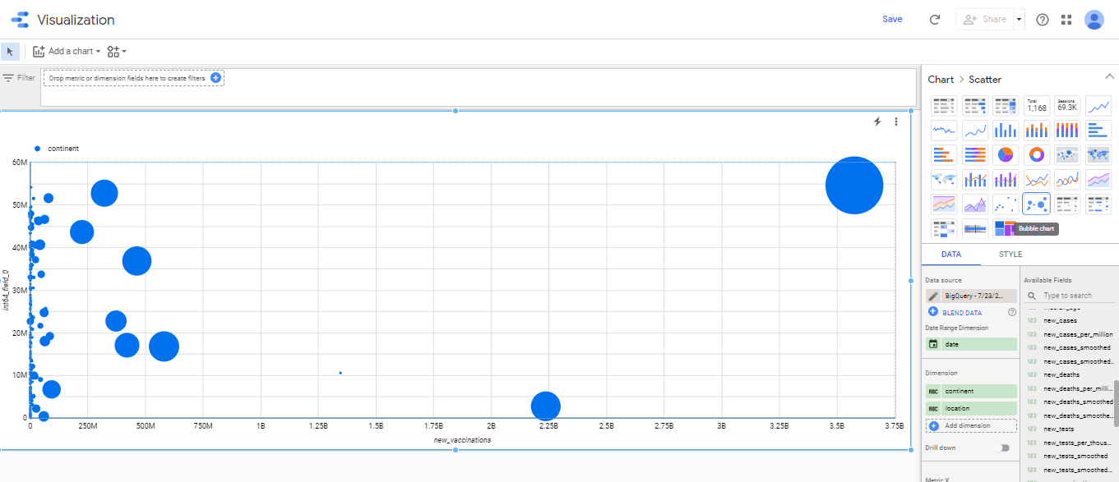This screenshot has width=1119, height=482.
Task: Open the user account avatar
Action: tap(1094, 20)
